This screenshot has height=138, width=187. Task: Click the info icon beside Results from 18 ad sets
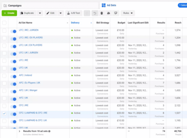[x=49, y=131]
